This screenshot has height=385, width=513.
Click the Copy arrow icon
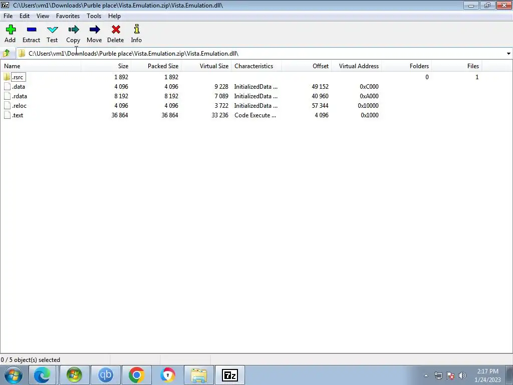(74, 30)
